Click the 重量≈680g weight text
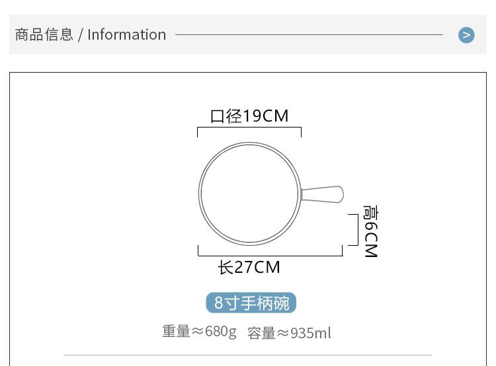 tap(199, 331)
